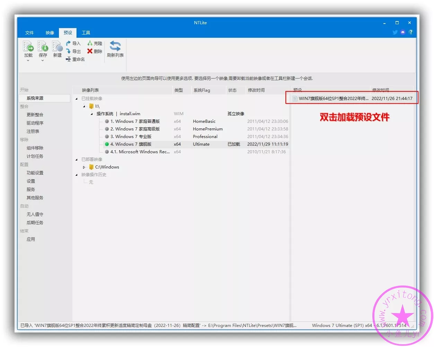The image size is (434, 347).
Task: Click the 'HomeBasic' flag cell
Action: pyautogui.click(x=204, y=121)
